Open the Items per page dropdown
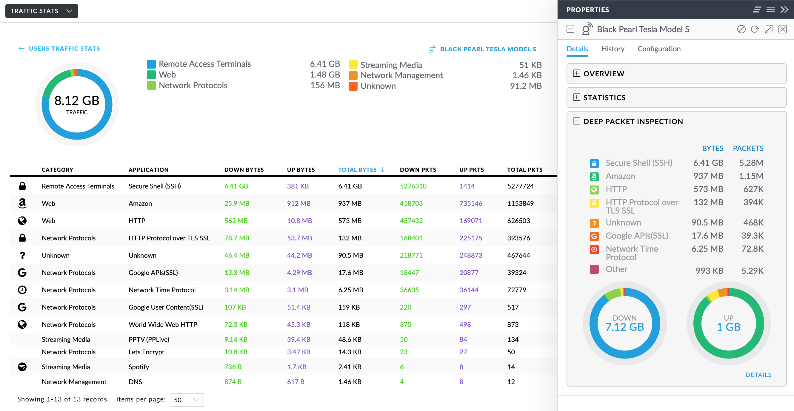 click(x=187, y=400)
